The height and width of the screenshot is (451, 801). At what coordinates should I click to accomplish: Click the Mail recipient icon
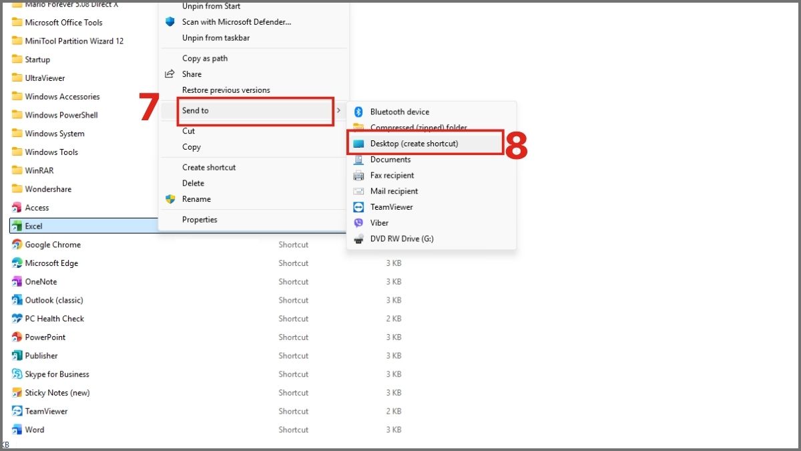point(358,191)
